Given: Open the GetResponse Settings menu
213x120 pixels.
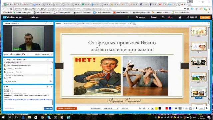Looking at the screenshot, I should click(x=140, y=17).
